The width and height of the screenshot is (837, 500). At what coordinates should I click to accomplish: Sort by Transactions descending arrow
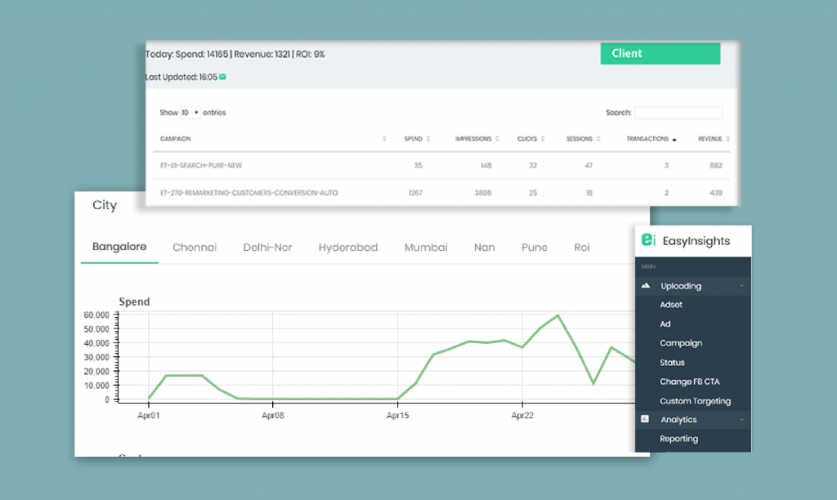click(674, 140)
